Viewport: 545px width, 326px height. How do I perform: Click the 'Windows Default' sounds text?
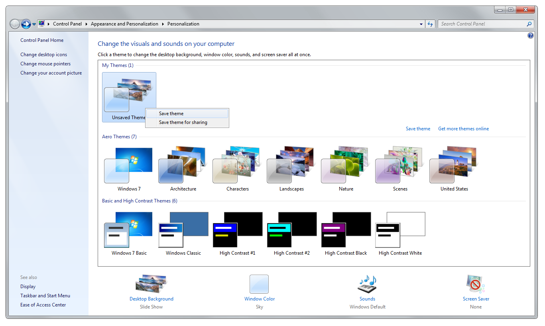(x=368, y=307)
